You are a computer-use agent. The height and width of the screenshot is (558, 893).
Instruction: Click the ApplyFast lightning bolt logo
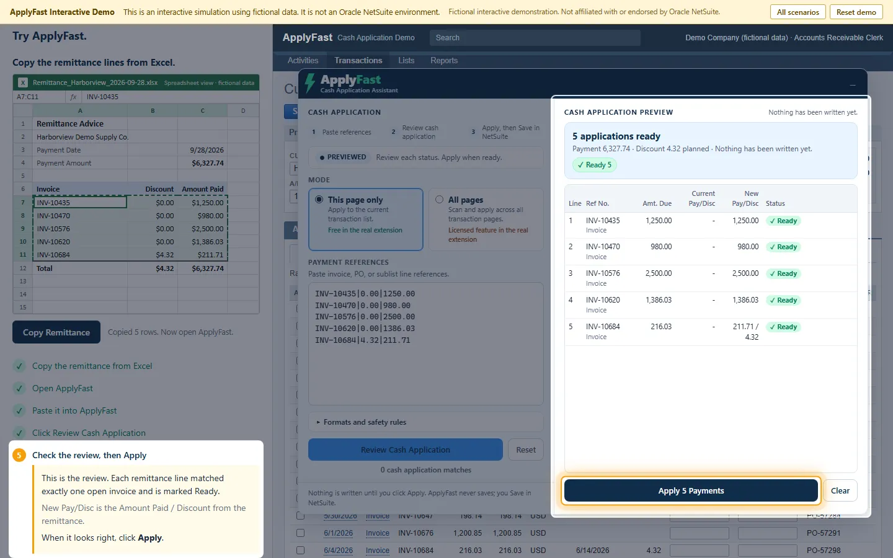310,83
